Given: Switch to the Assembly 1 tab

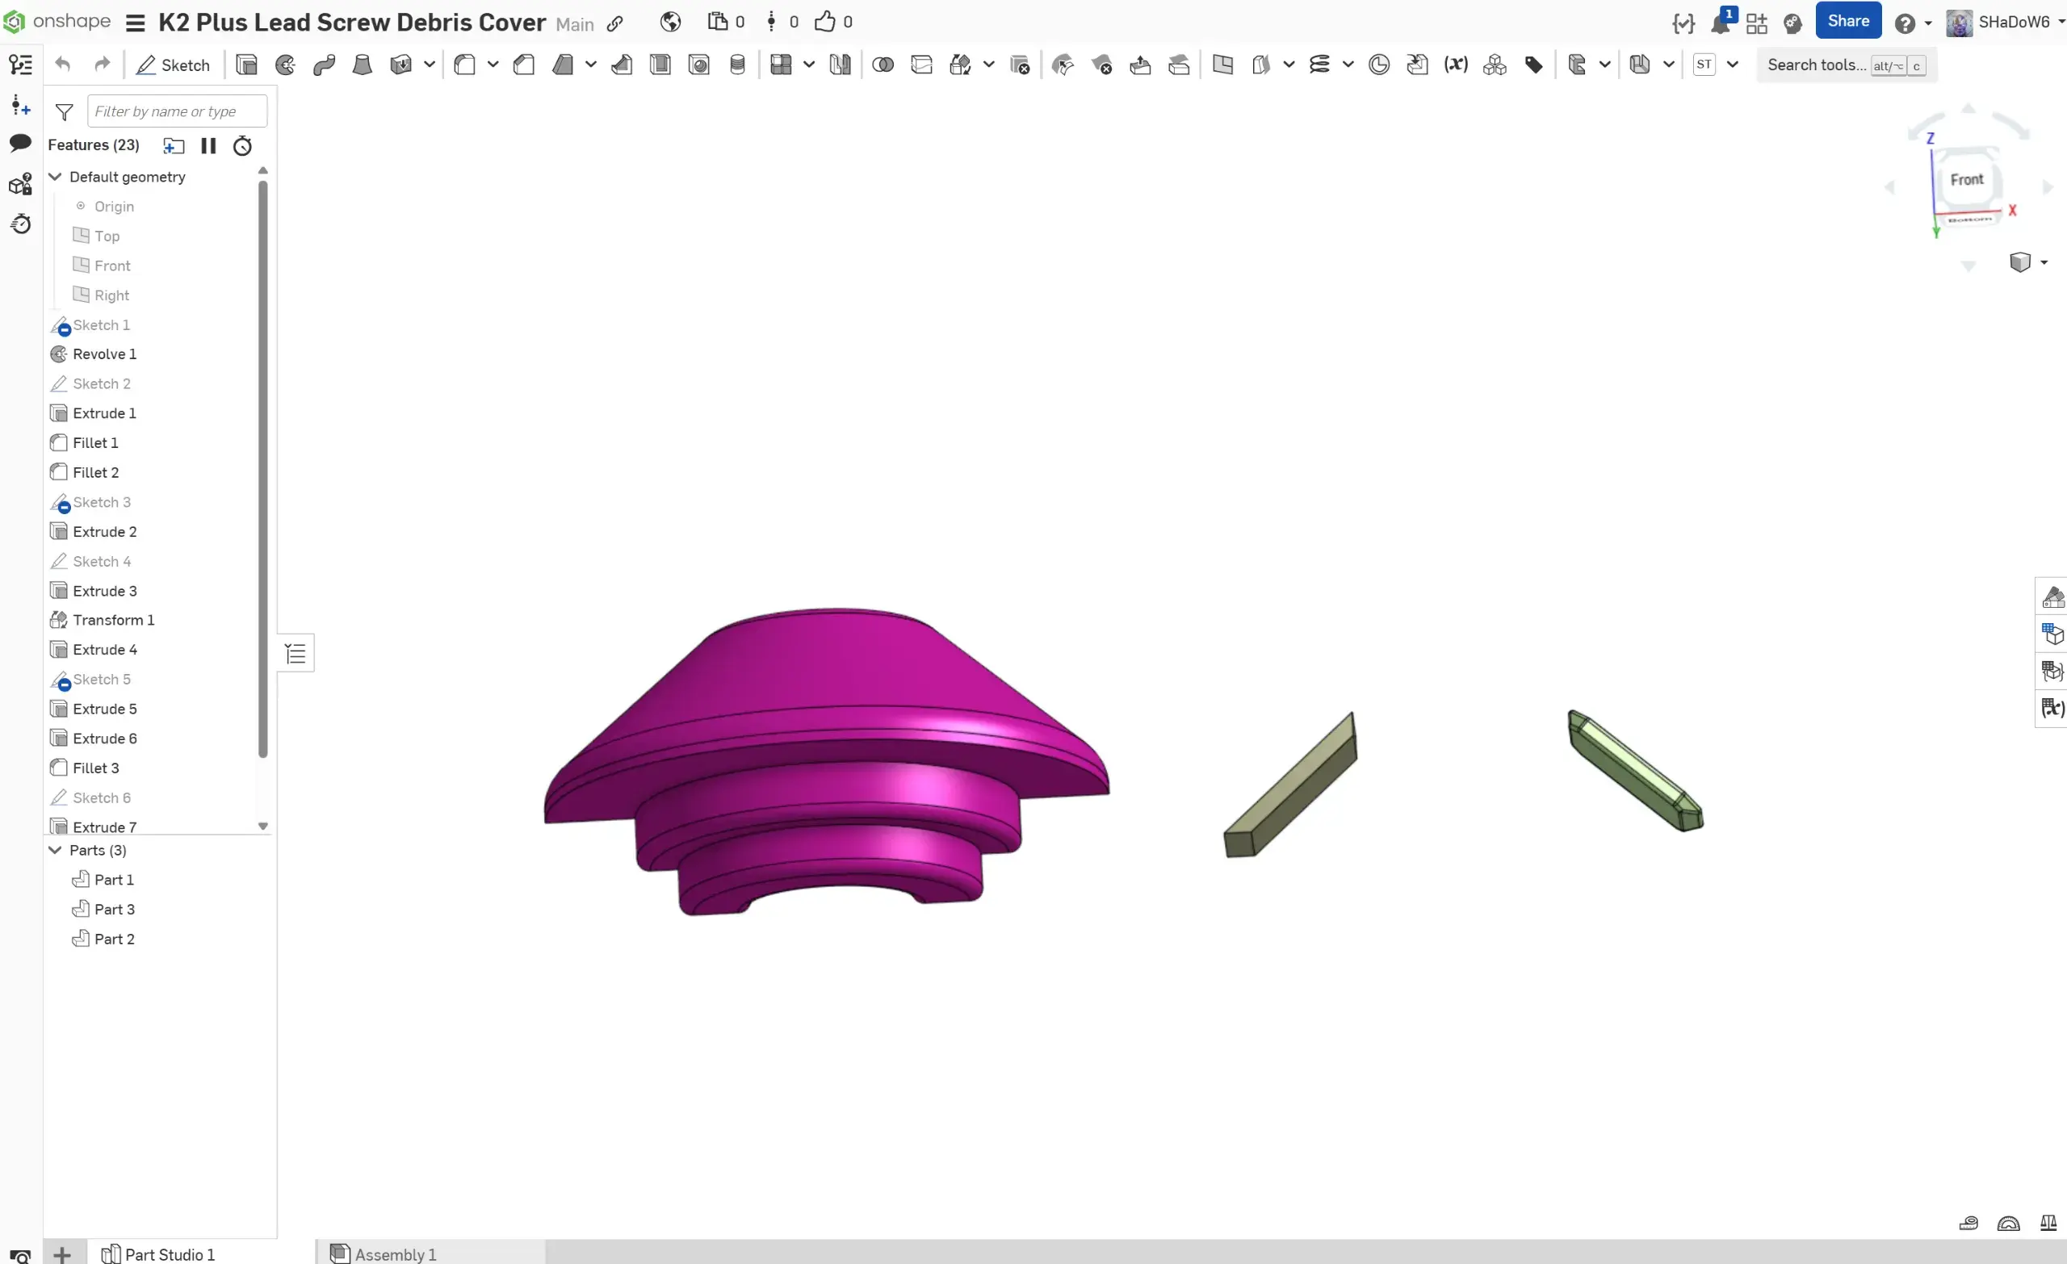Looking at the screenshot, I should 395,1253.
